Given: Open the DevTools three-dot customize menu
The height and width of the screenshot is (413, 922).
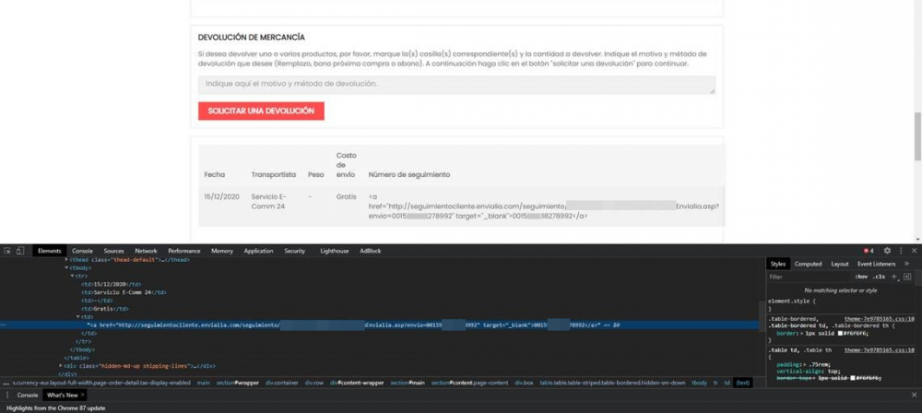Looking at the screenshot, I should point(901,251).
